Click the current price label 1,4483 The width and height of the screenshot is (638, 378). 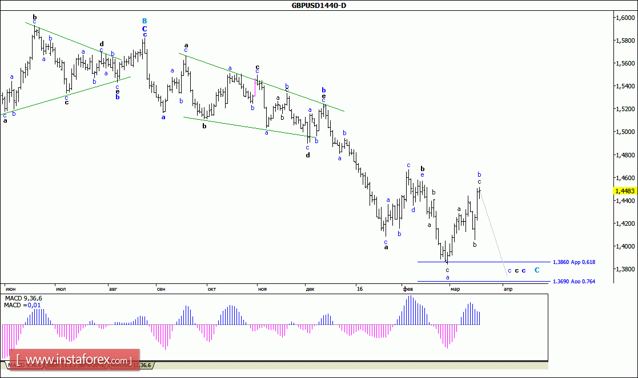coord(624,191)
